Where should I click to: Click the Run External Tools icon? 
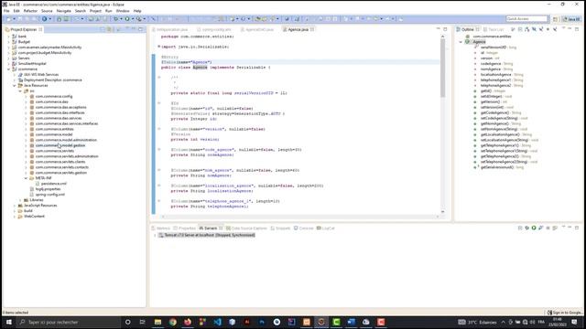138,18
